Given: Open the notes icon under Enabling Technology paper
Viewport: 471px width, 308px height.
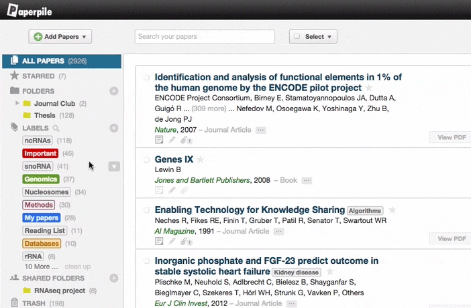Looking at the screenshot, I should [159, 240].
